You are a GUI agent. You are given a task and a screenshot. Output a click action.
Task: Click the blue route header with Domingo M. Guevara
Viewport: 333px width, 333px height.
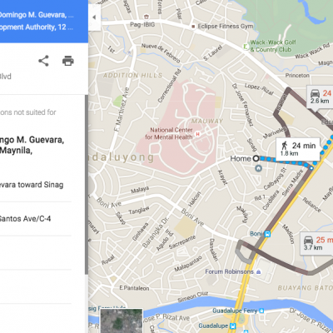[44, 21]
